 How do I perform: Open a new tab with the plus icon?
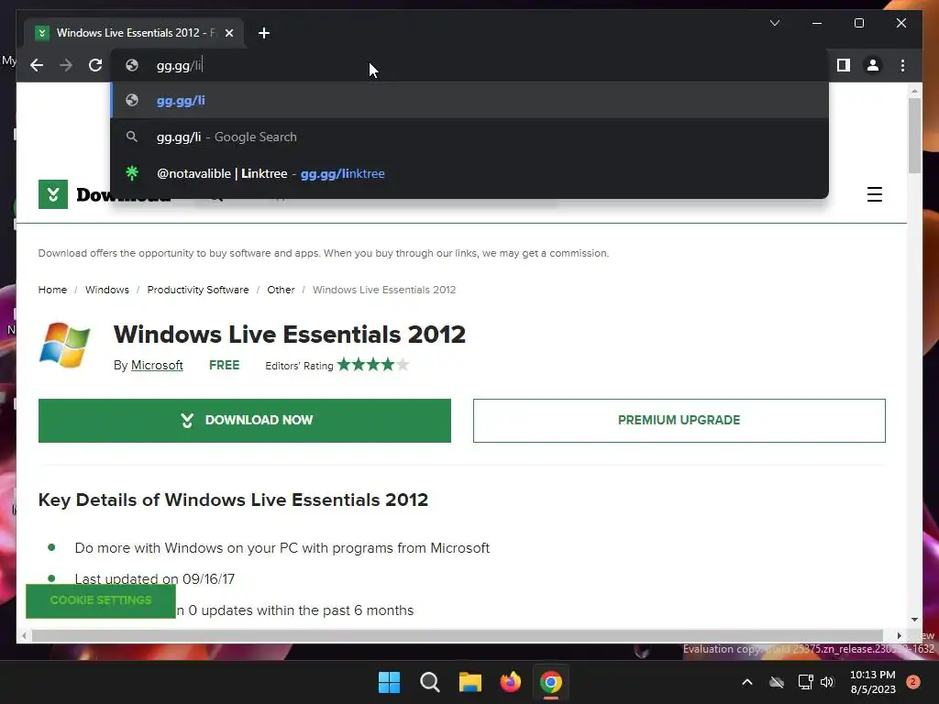pyautogui.click(x=264, y=33)
